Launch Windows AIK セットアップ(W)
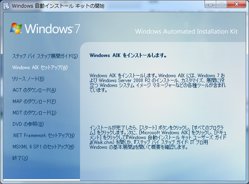Image resolution: width=249 pixels, height=184 pixels. click(x=40, y=68)
